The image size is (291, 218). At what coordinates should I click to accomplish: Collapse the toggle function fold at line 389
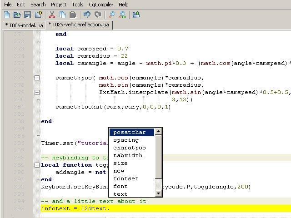coord(37,165)
